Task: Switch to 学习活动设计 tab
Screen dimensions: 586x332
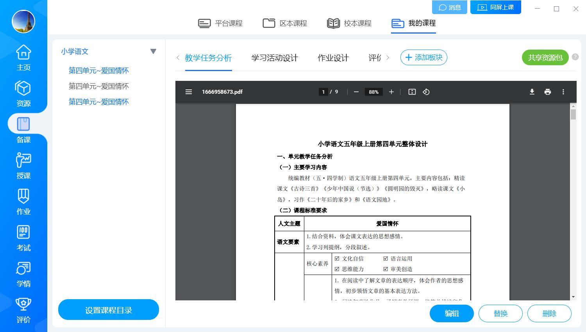Action: 275,58
